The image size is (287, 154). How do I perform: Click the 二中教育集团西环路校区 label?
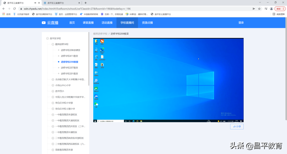[x=70, y=144]
